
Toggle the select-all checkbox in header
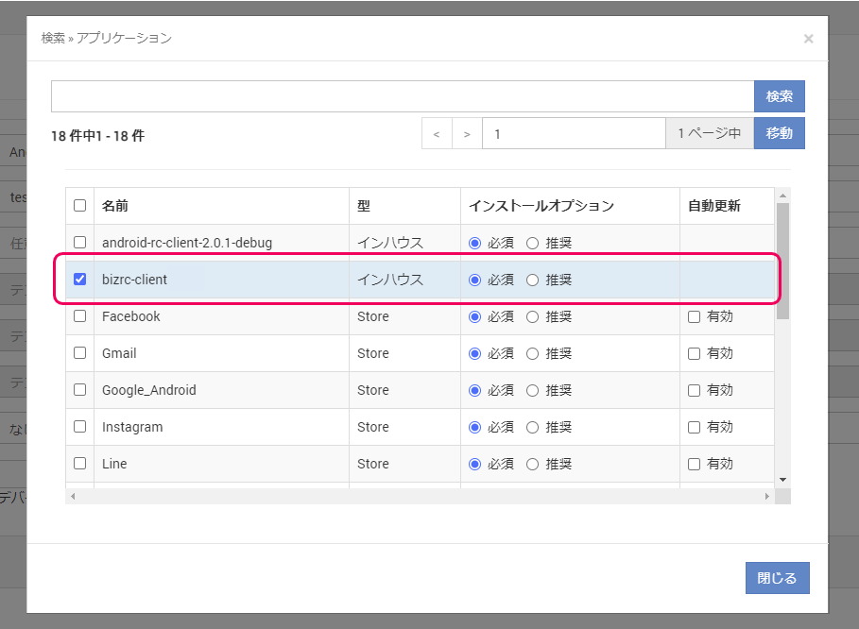click(x=79, y=206)
